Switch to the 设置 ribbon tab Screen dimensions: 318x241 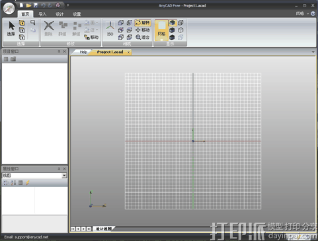coord(77,14)
